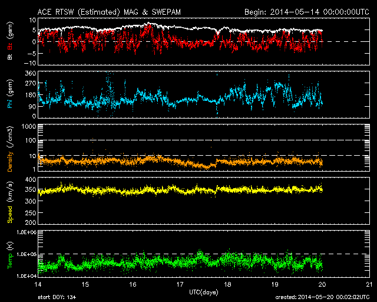Click the '1000' tick on the Density panel
The height and width of the screenshot is (302, 377).
tap(29, 126)
